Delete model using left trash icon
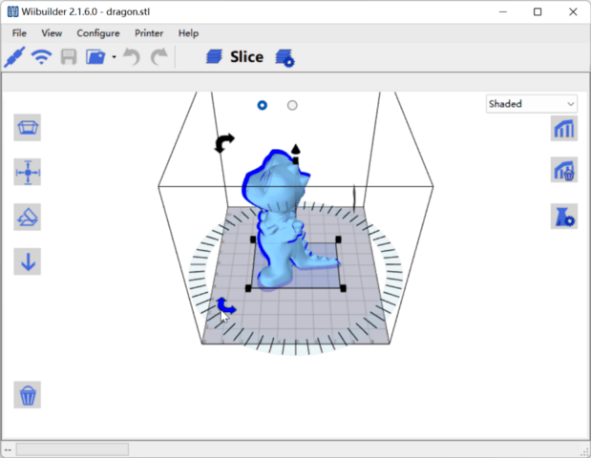 [x=28, y=394]
